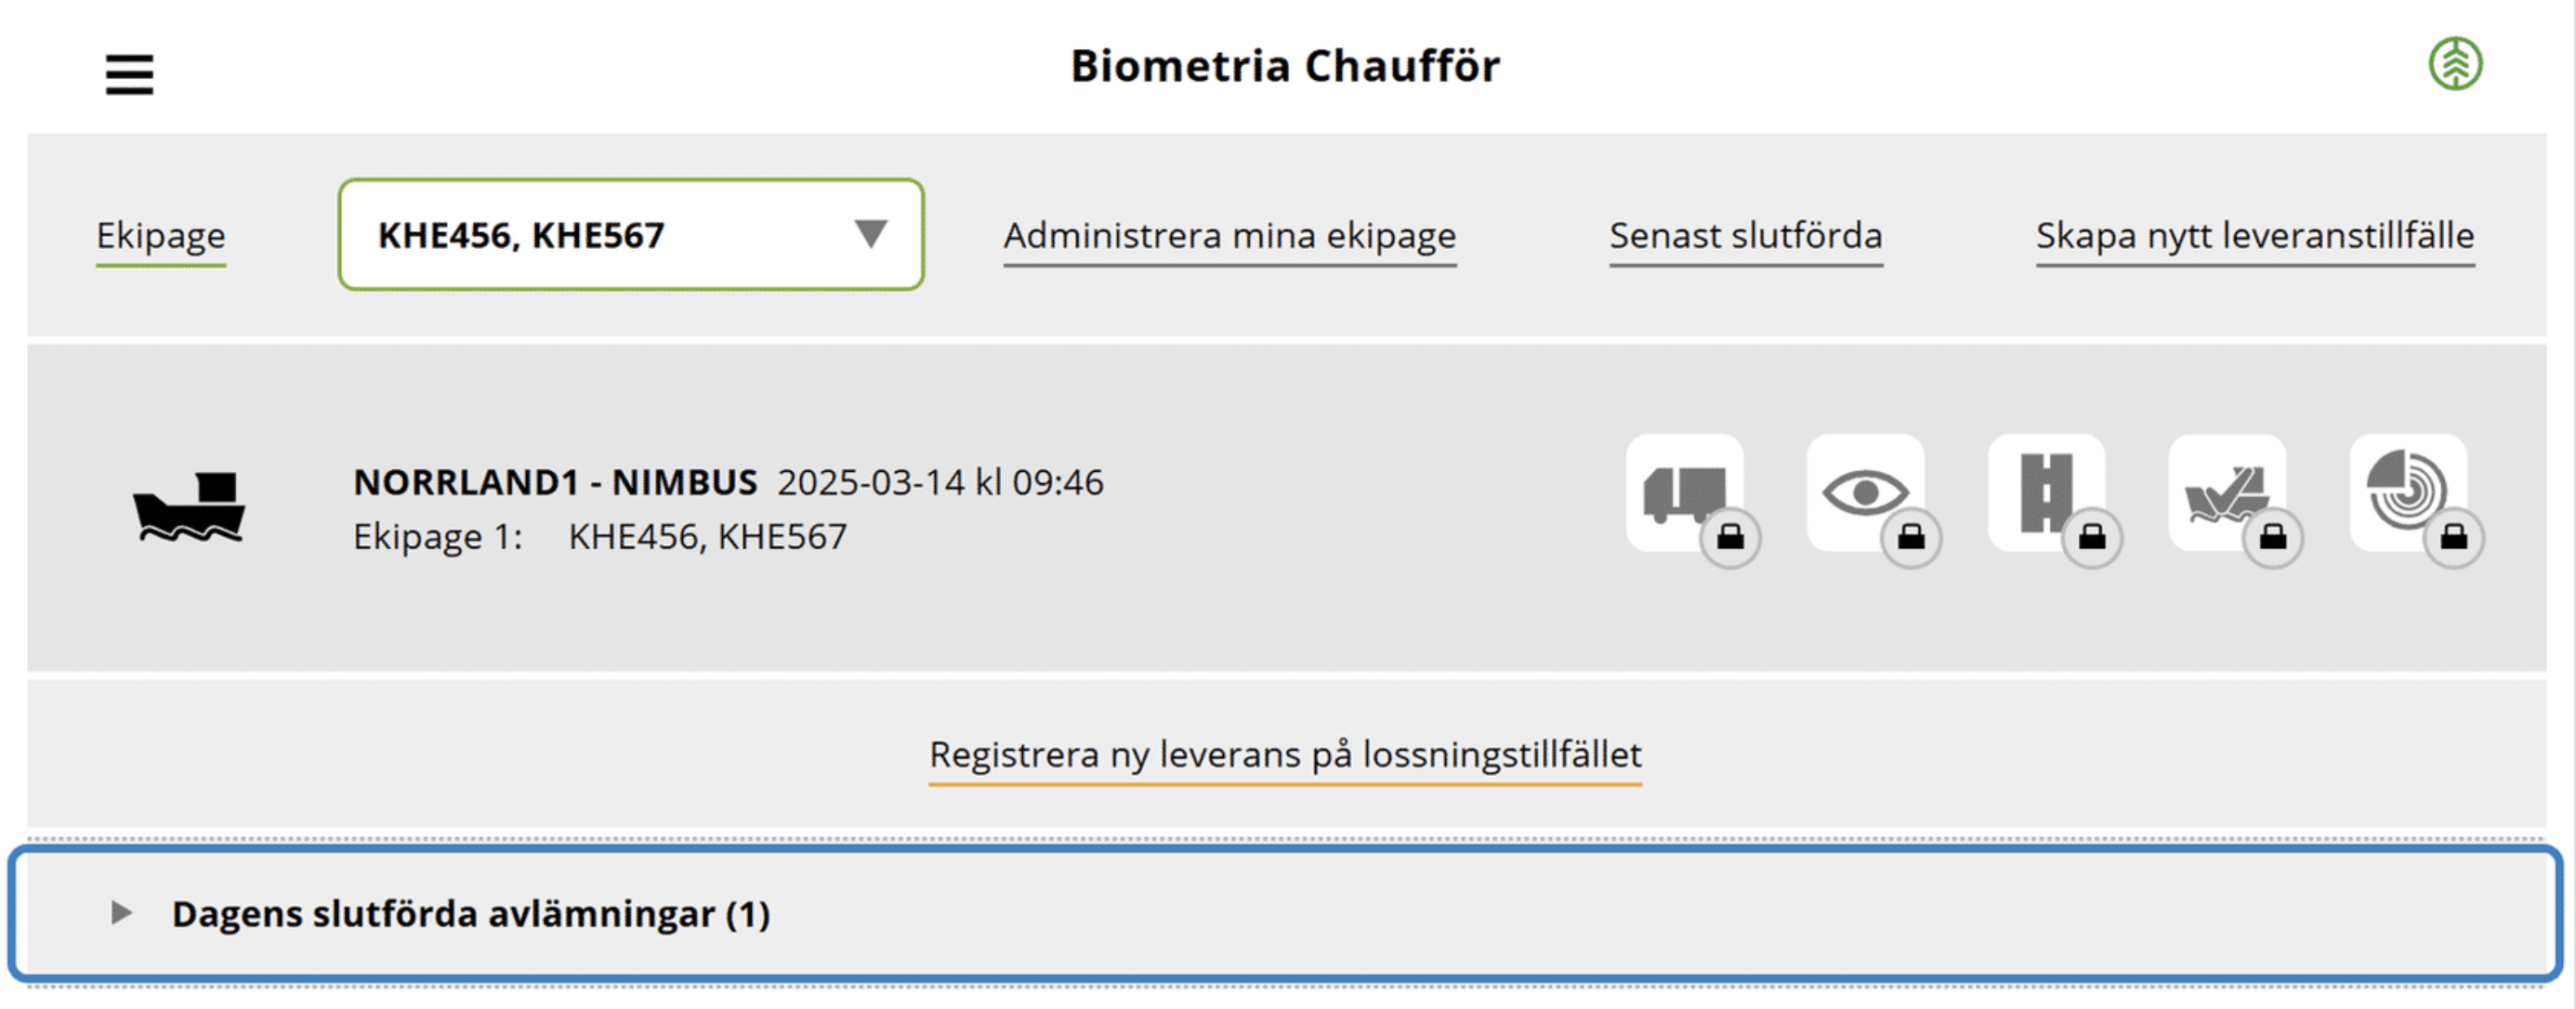Open Administrera mina ekipage link
This screenshot has height=1009, width=2576.
(1230, 237)
